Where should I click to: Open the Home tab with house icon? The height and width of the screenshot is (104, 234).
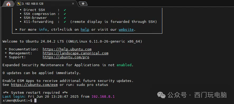(8, 4)
